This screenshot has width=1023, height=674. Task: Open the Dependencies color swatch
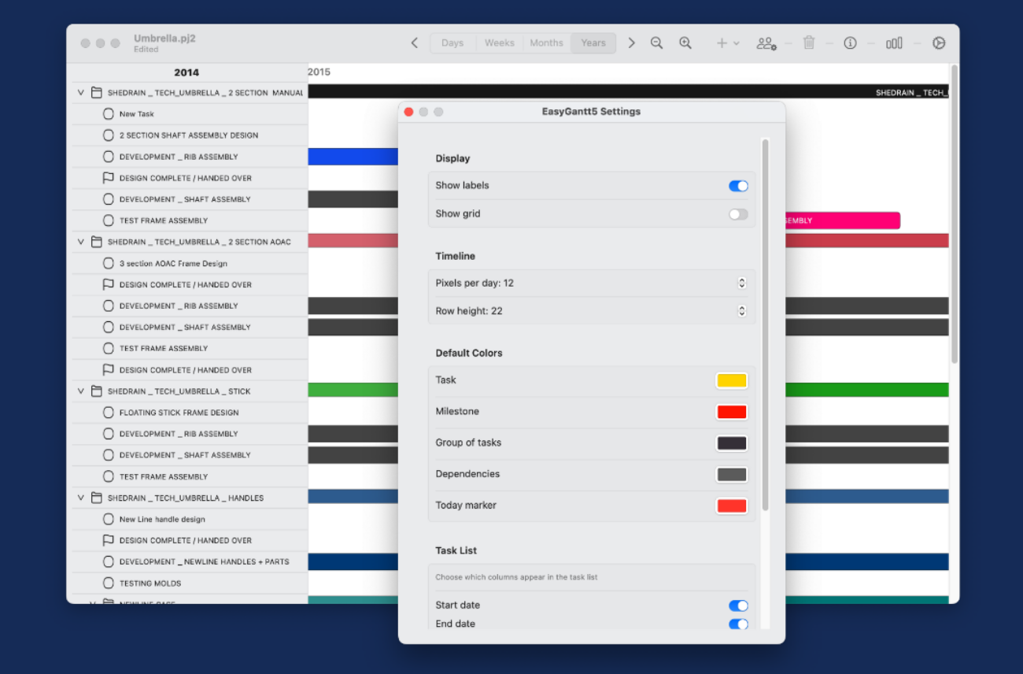[732, 475]
